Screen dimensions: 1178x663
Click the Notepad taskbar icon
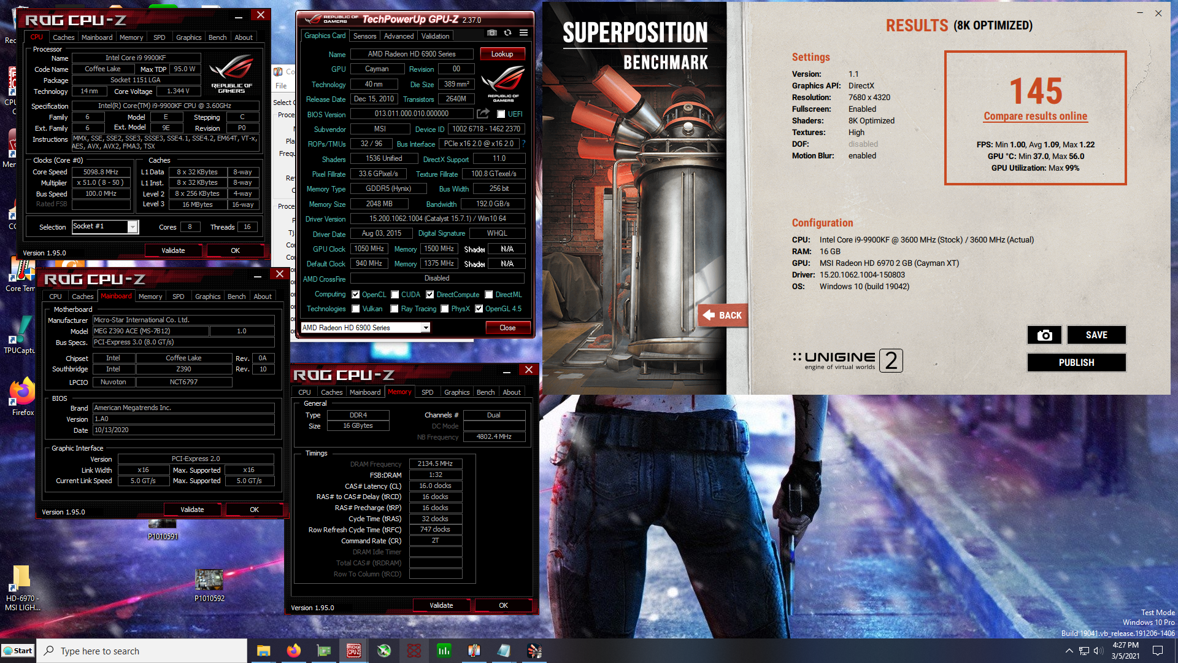coord(504,651)
